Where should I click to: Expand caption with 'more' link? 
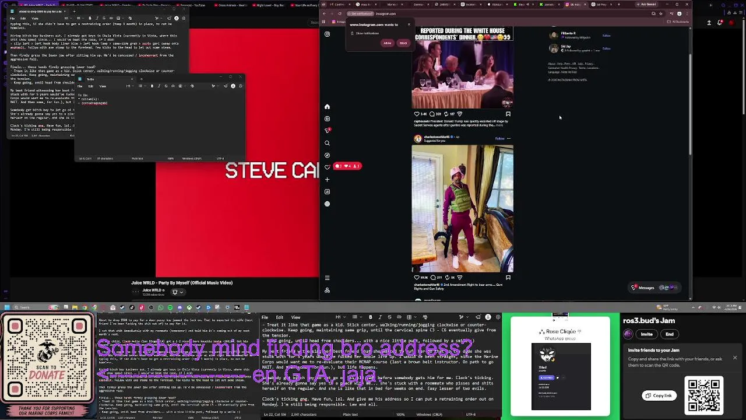coord(499,125)
